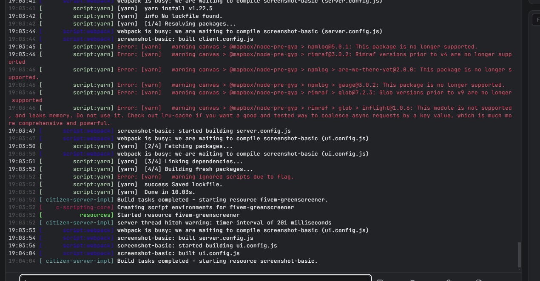The image size is (540, 281).
Task: Click the 'yarn install v1.22.5' log line
Action: [179, 9]
